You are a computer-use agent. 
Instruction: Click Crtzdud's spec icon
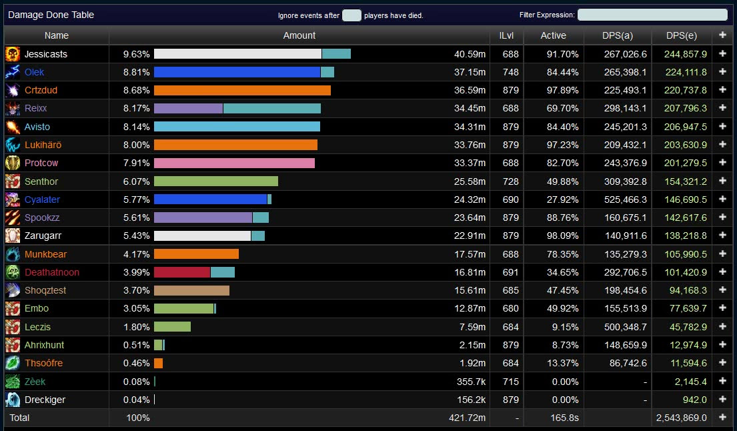click(13, 90)
